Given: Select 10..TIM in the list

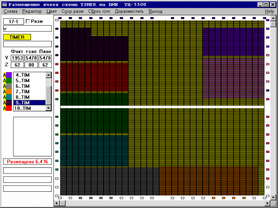Looking at the screenshot, I should click(29, 108).
